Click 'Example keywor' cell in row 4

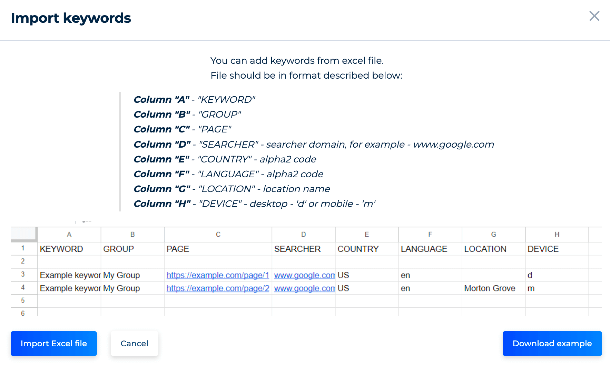69,288
